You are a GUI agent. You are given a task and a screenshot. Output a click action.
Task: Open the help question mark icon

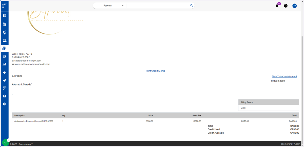pyautogui.click(x=286, y=6)
